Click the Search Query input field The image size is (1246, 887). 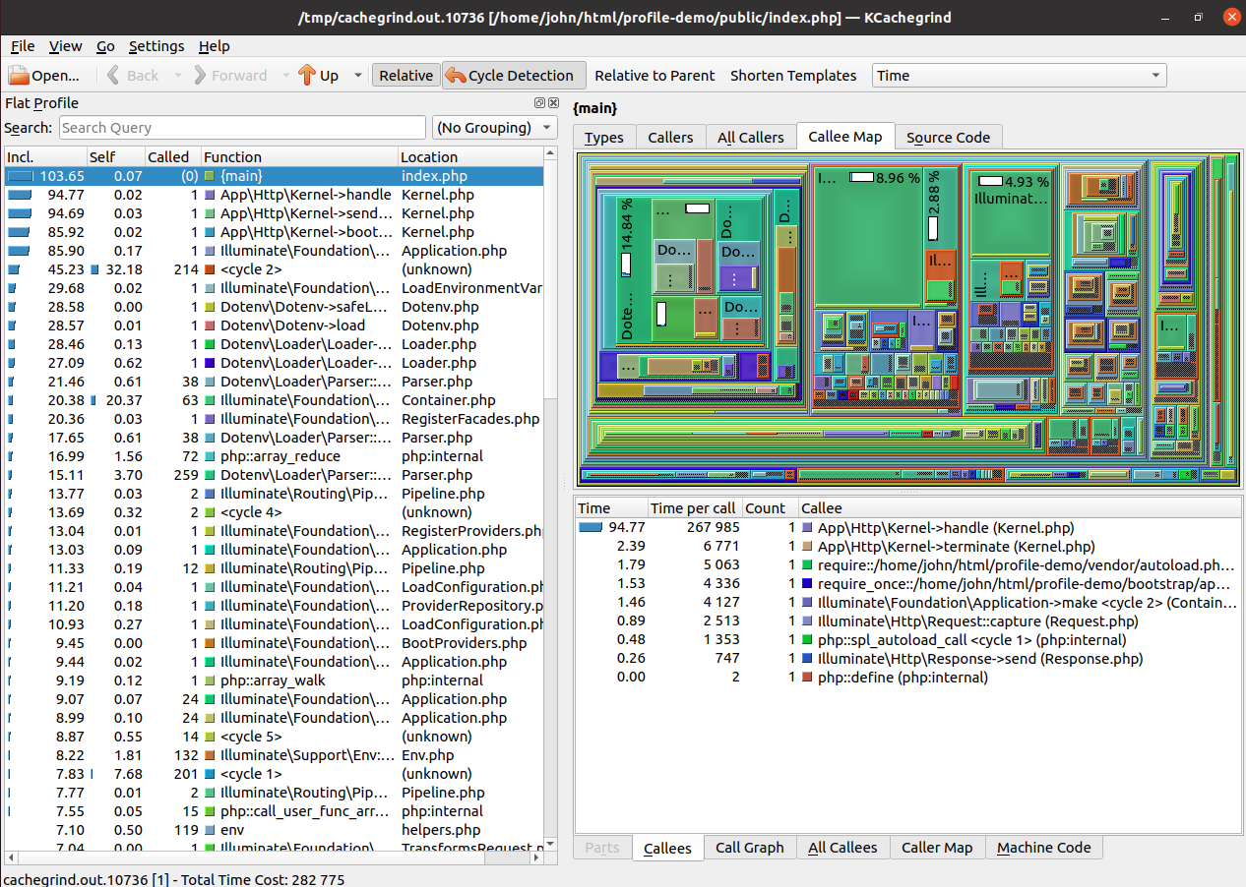click(x=242, y=128)
